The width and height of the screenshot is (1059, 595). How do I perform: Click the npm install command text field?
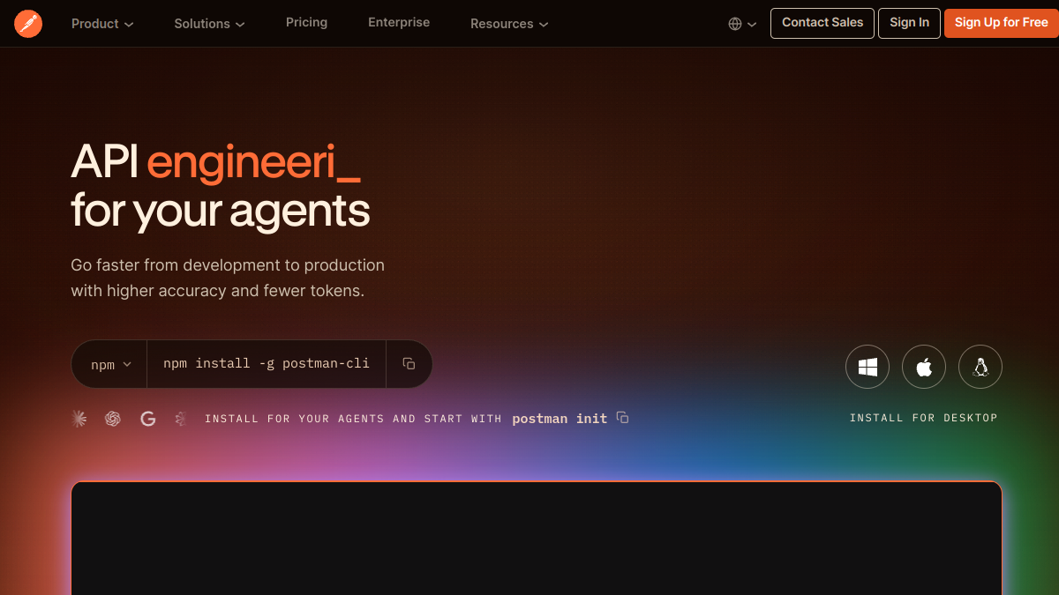(x=267, y=364)
